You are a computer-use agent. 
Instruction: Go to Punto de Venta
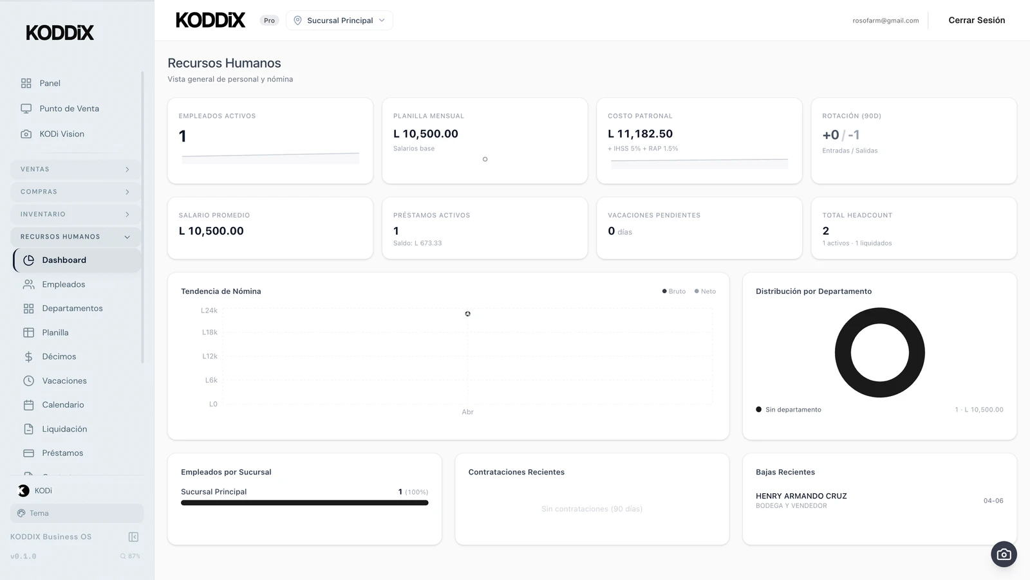(69, 109)
